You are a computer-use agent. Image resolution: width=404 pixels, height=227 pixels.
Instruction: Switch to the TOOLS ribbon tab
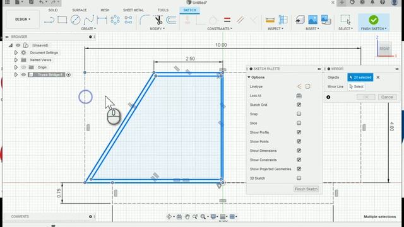click(x=163, y=10)
